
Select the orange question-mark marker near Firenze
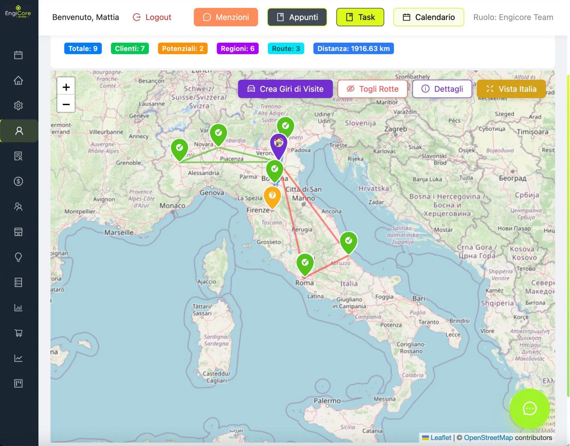coord(272,196)
